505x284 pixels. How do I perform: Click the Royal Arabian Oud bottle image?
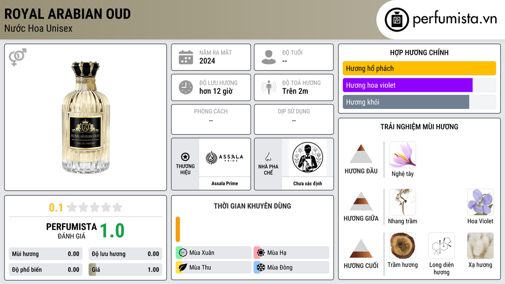(86, 117)
